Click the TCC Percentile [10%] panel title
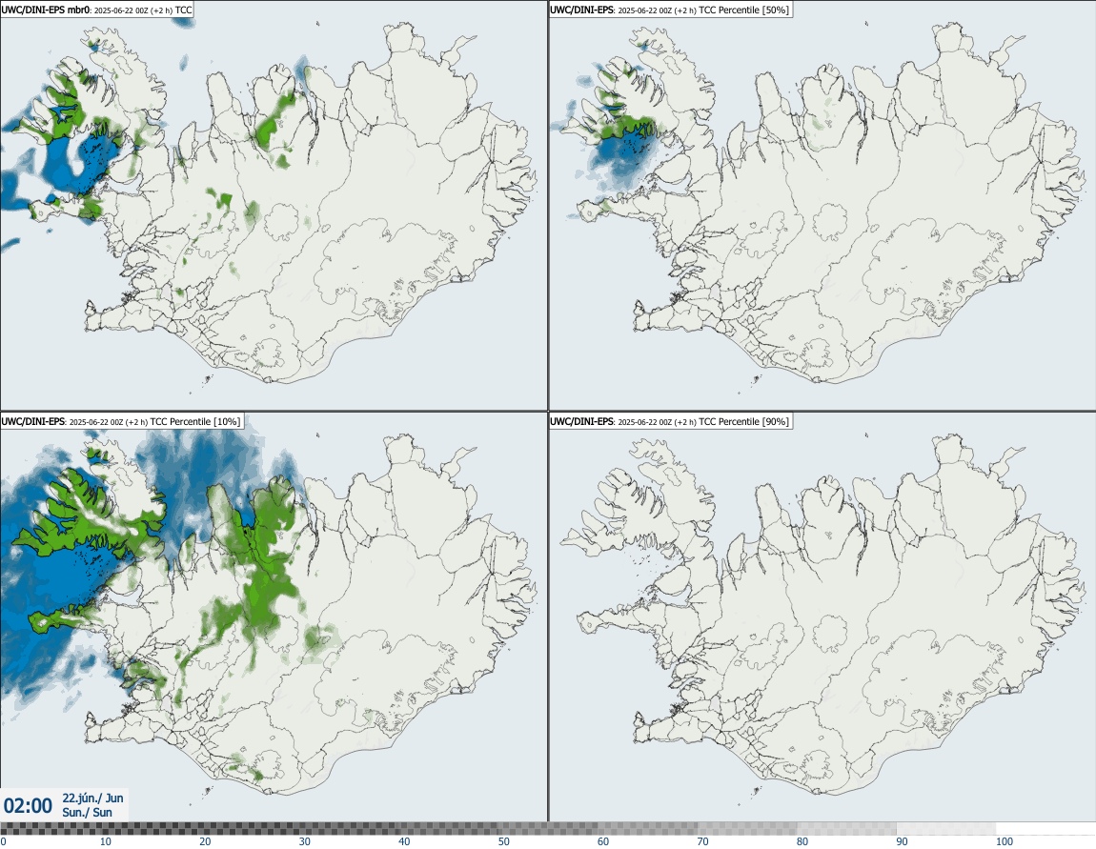1096x849 pixels. tap(122, 421)
